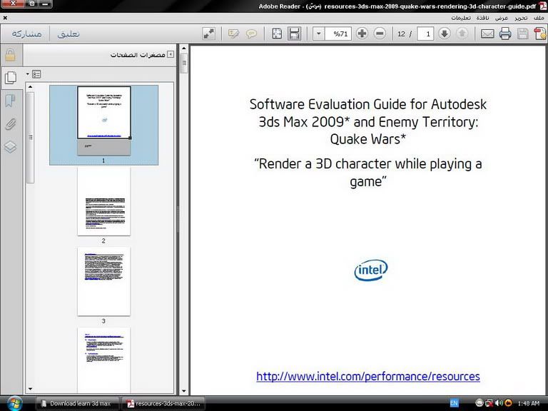Click the Print icon in toolbar

[x=504, y=34]
